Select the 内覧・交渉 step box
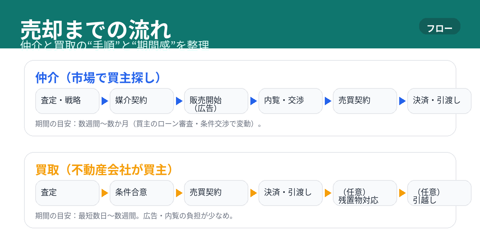Screen dimensions: 480x240 point(290,101)
